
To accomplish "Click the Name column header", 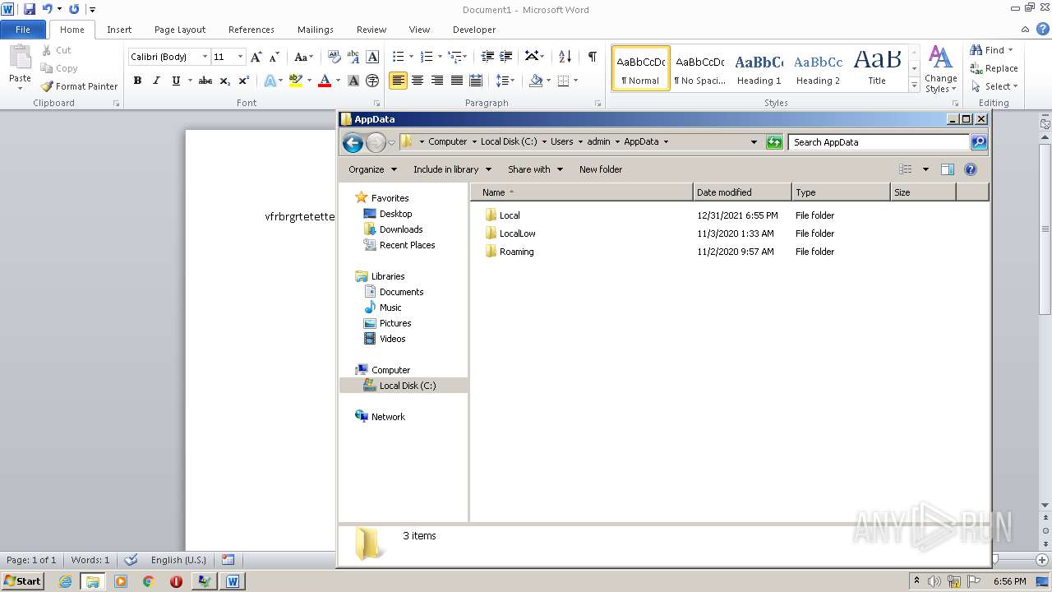I will [x=581, y=192].
